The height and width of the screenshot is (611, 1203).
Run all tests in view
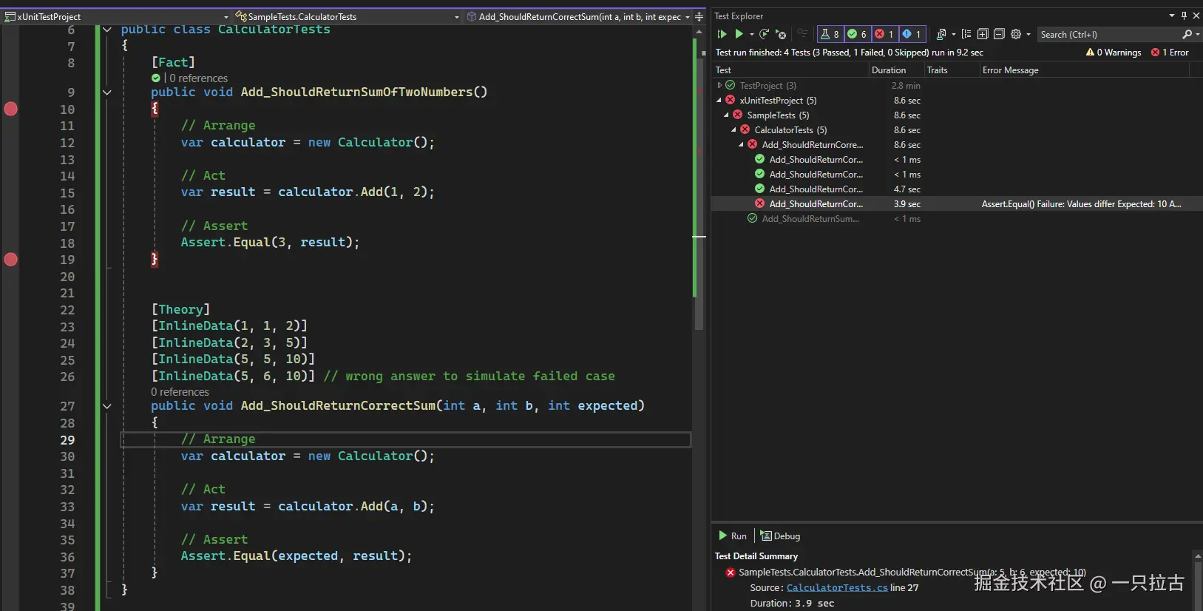(722, 34)
